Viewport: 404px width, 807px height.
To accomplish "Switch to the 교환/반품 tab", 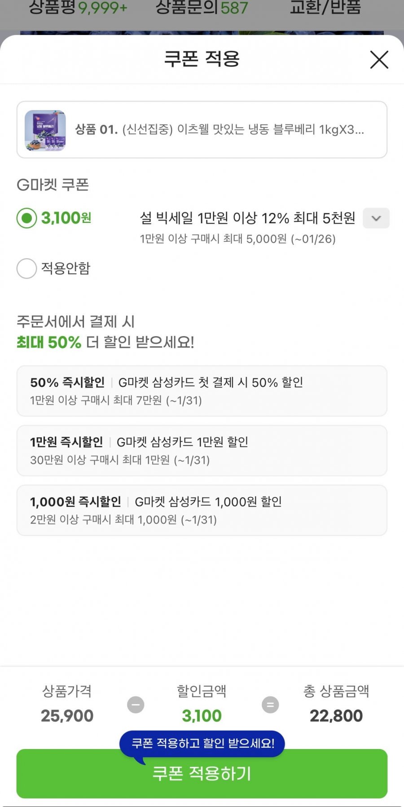I will point(325,8).
